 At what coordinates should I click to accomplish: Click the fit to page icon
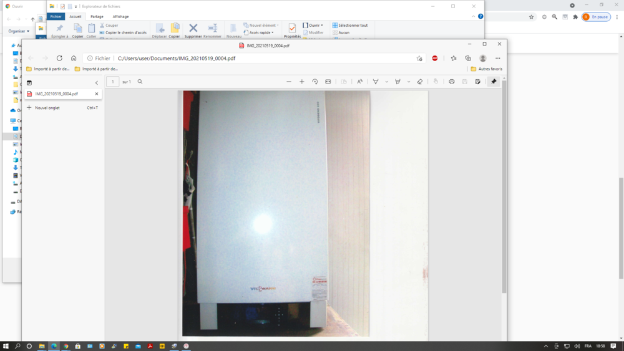(328, 82)
